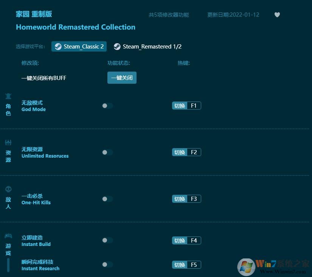Screen dimensions: 312x277
Task: Select the 游戏 gamepad category icon
Action: 8,236
